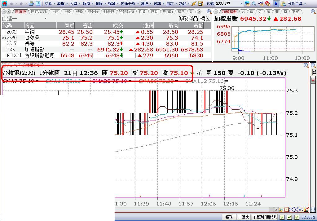Click the 欄位 button
The height and width of the screenshot is (221, 317).
205,19
